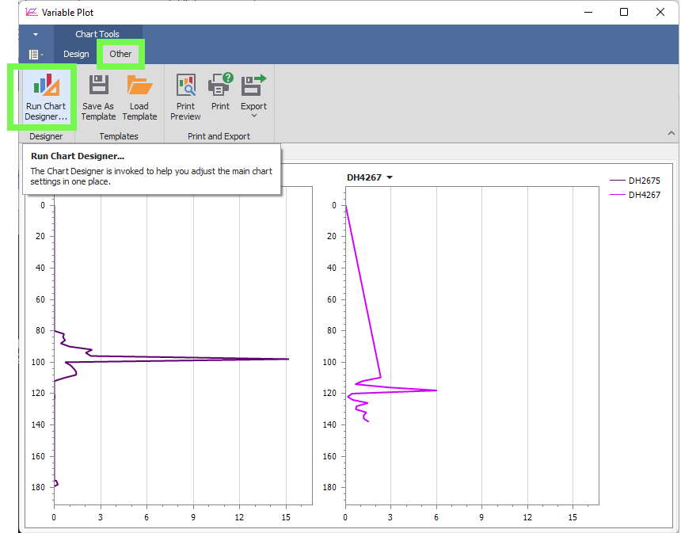
Task: Switch to the Design ribbon tab
Action: [x=76, y=54]
